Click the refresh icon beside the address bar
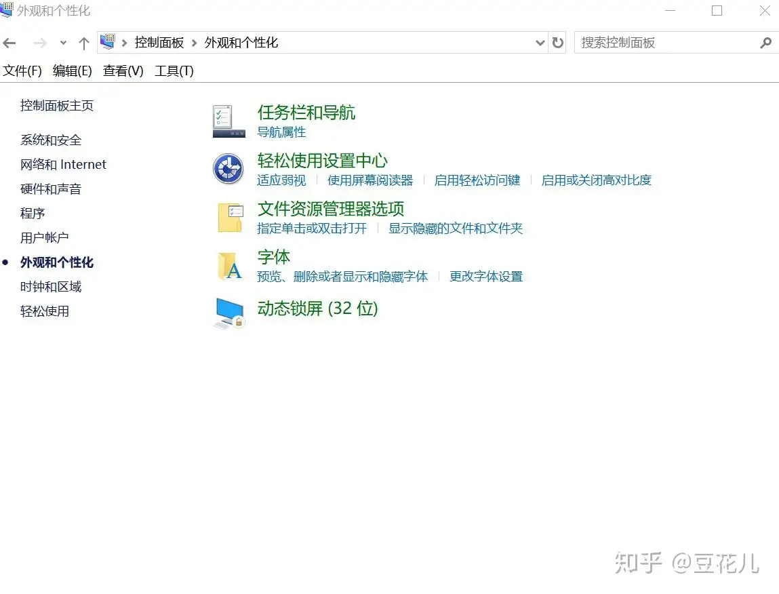 pos(557,42)
